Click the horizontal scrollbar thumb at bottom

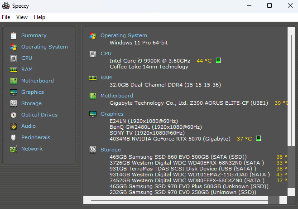180,200
